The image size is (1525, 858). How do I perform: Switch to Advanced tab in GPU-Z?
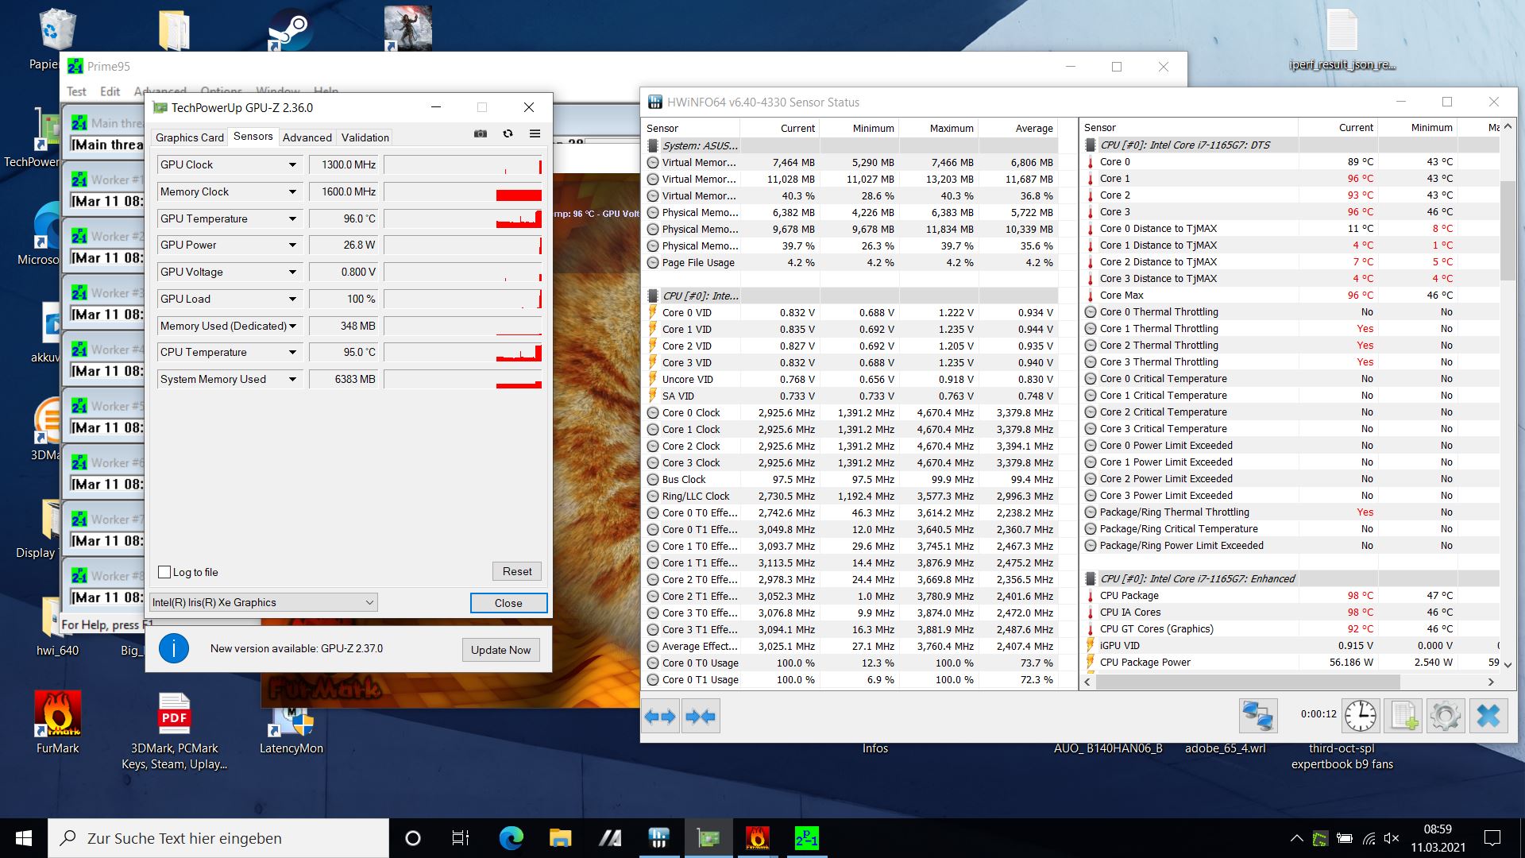click(307, 137)
